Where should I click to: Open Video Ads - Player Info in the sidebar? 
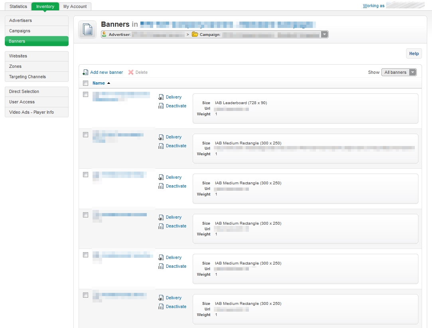[x=32, y=112]
